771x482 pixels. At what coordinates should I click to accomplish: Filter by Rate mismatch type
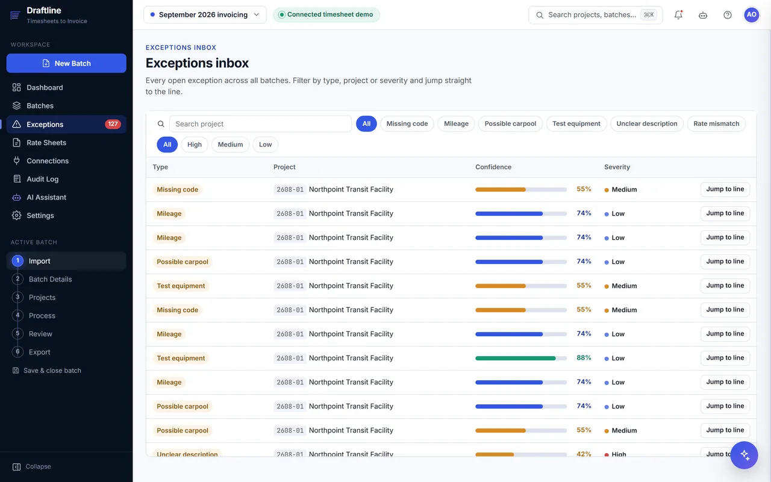pyautogui.click(x=716, y=124)
